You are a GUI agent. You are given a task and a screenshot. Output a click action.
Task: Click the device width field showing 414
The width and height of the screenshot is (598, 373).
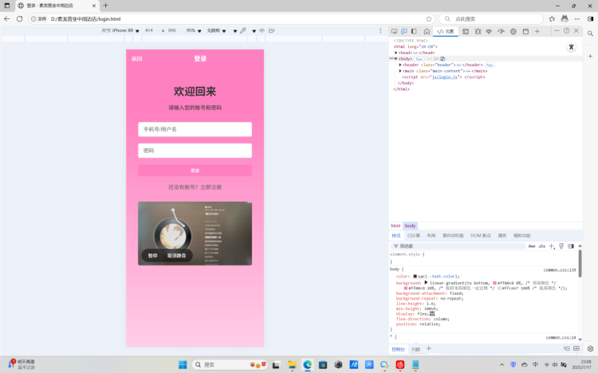click(149, 30)
